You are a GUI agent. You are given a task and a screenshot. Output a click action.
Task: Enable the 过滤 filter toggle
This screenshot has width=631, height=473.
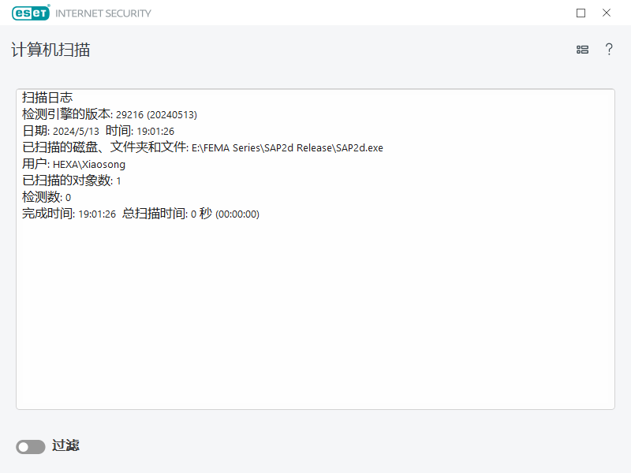coord(31,446)
